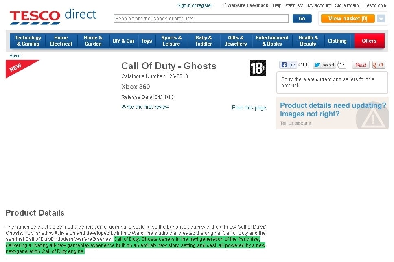394x262 pixels.
Task: Click the Pinterest Pin it button
Action: tap(361, 65)
